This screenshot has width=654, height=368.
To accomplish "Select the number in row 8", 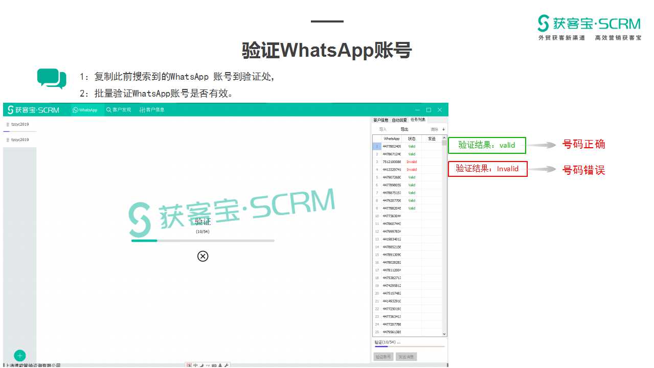I will 392,200.
